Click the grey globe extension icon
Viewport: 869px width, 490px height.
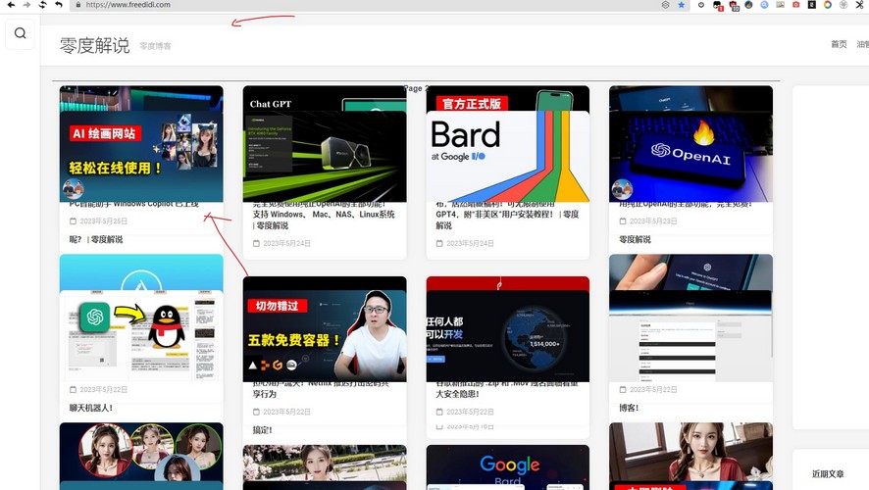(843, 5)
